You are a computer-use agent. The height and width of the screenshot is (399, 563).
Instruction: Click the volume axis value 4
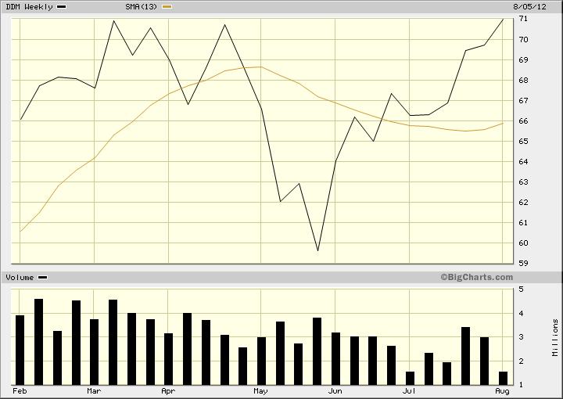tap(522, 314)
